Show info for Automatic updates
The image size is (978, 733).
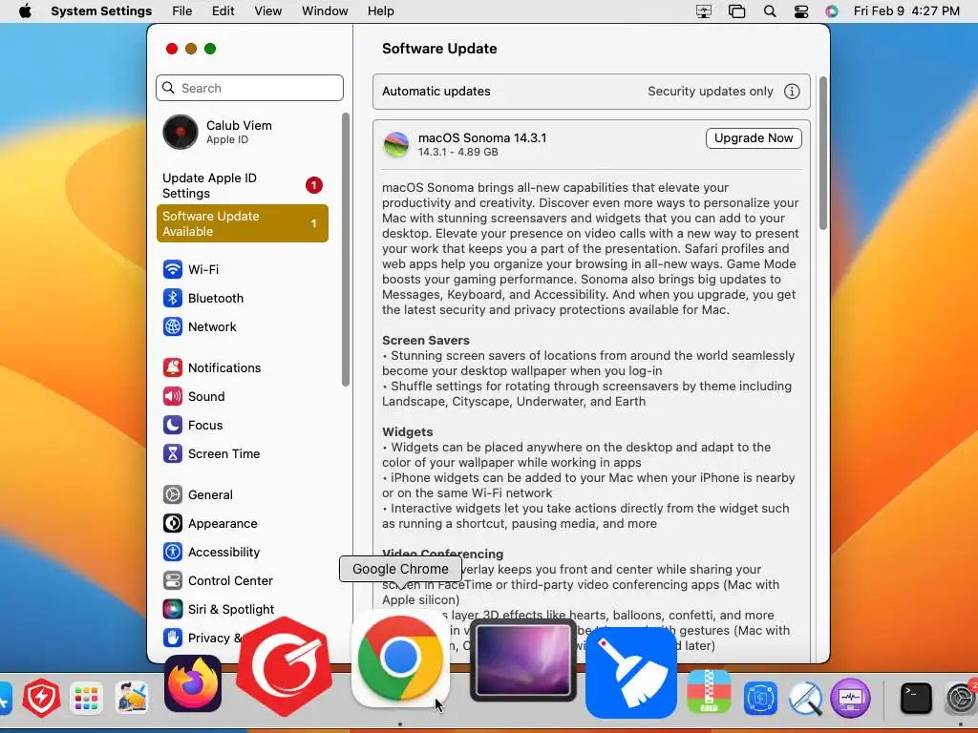click(792, 92)
